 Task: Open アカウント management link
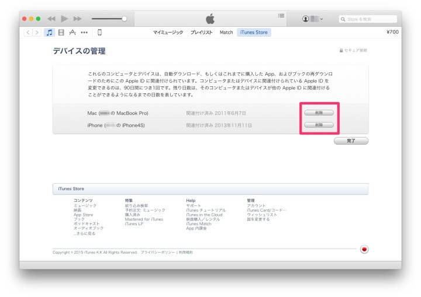256,205
